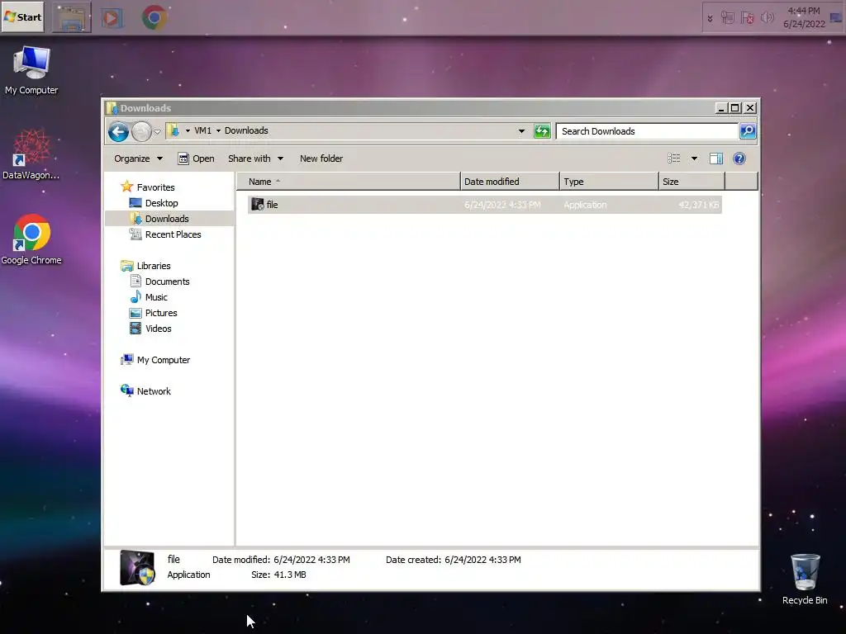This screenshot has height=634, width=846.
Task: Open the Videos library
Action: coord(158,329)
